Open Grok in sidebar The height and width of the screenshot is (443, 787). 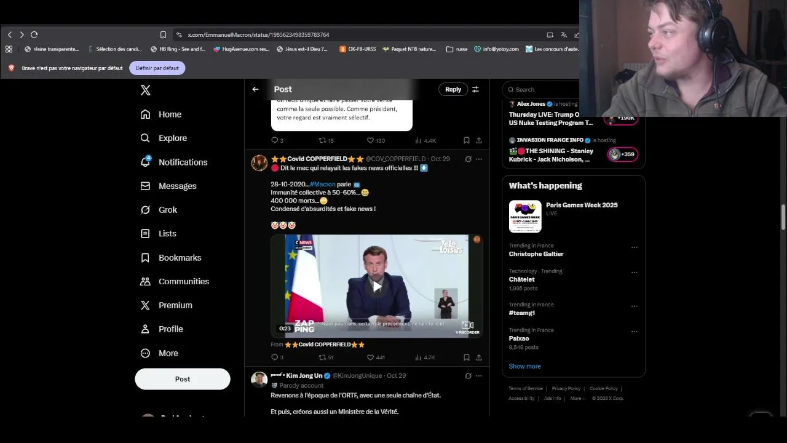point(159,210)
